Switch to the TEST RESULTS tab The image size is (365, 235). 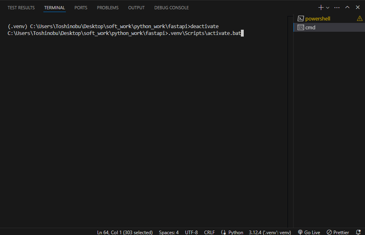[x=21, y=7]
